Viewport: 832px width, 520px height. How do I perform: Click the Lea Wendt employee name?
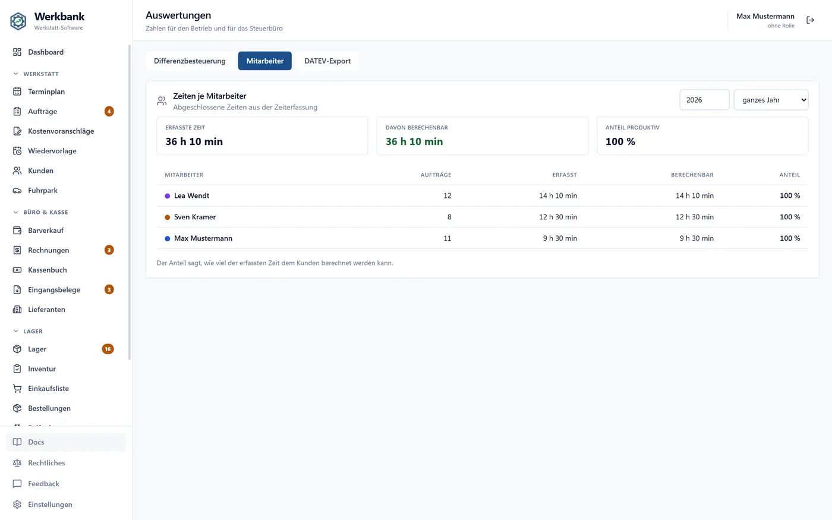coord(191,196)
